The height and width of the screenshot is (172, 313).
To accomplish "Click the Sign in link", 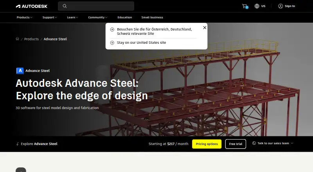I will click(x=290, y=6).
